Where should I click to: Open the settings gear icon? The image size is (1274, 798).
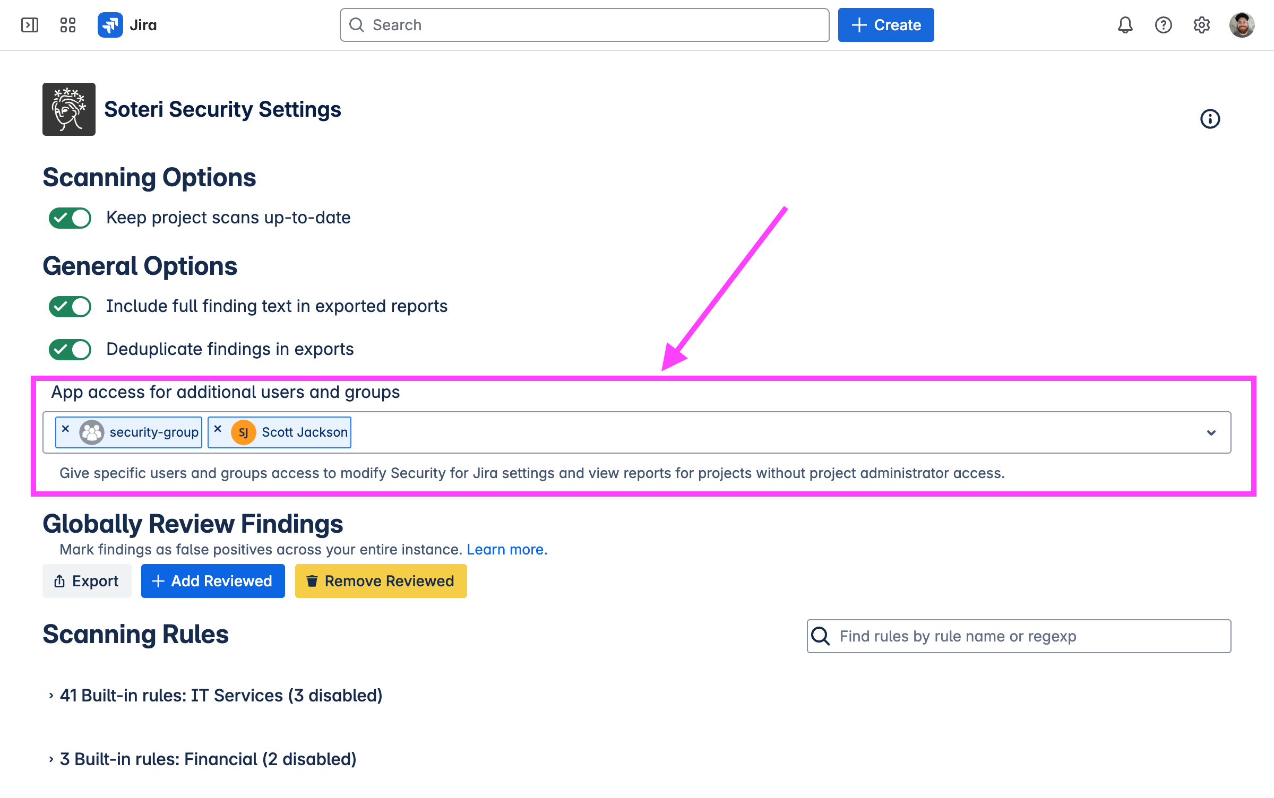point(1201,25)
